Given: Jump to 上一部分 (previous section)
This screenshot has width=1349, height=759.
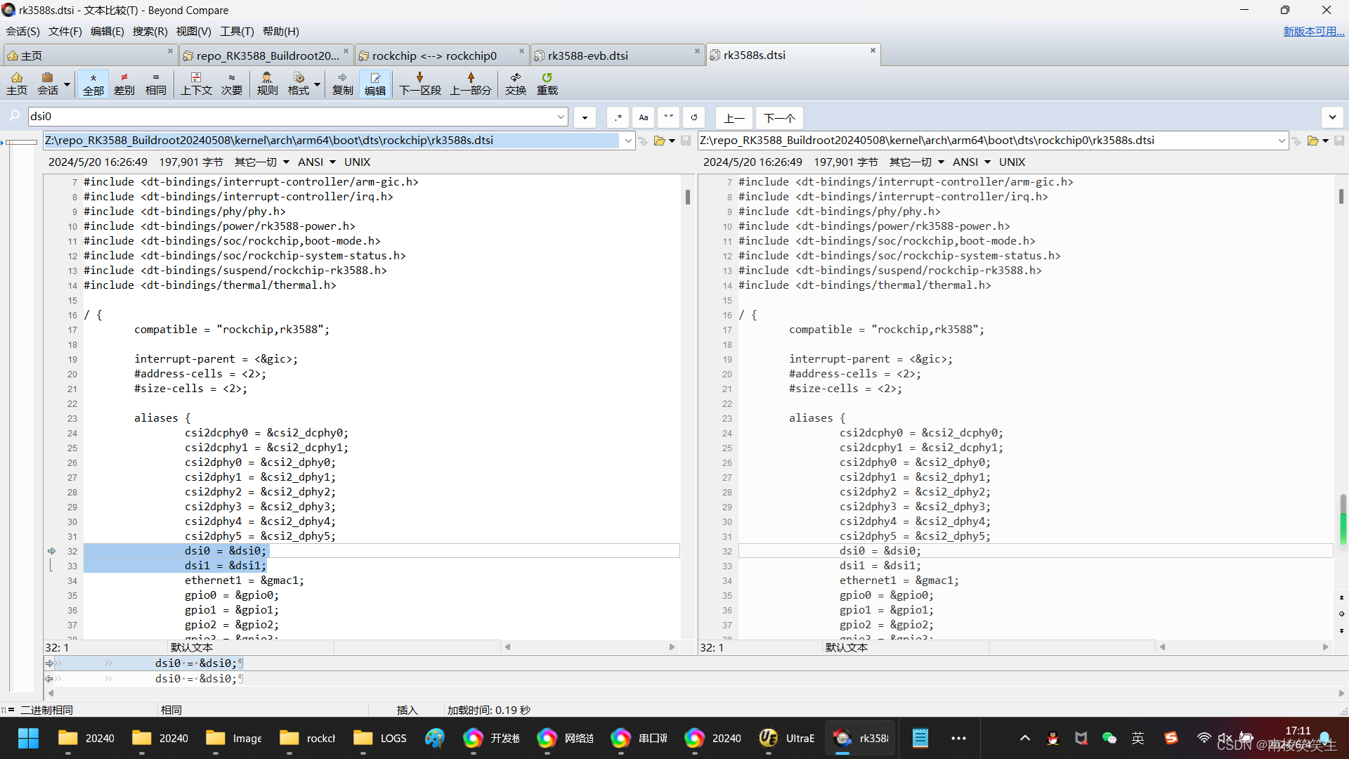Looking at the screenshot, I should pos(470,84).
